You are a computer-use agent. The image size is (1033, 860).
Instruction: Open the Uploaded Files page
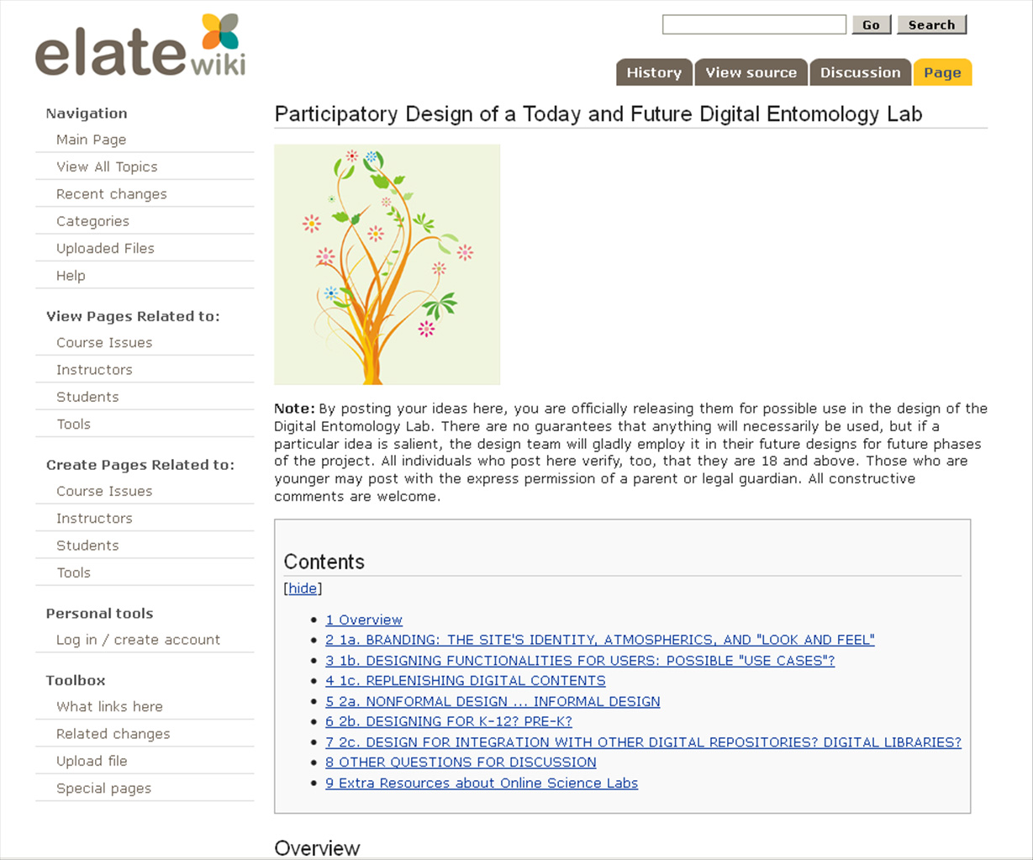(105, 248)
